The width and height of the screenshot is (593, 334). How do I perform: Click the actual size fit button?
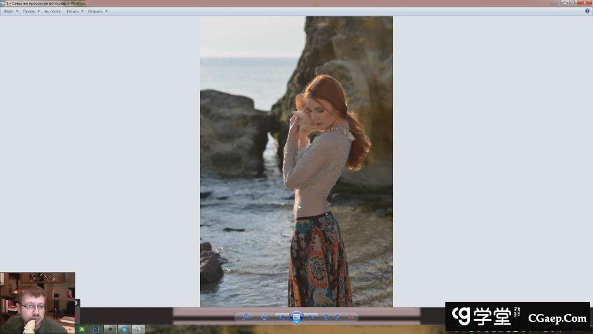pos(264,317)
